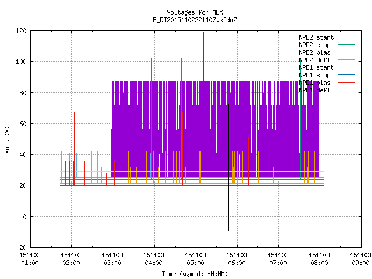Click the x-axis tick label 151103 06:00
Image resolution: width=372 pixels, height=279 pixels.
[237, 259]
